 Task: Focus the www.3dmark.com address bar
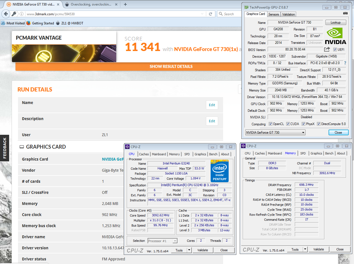[112, 14]
